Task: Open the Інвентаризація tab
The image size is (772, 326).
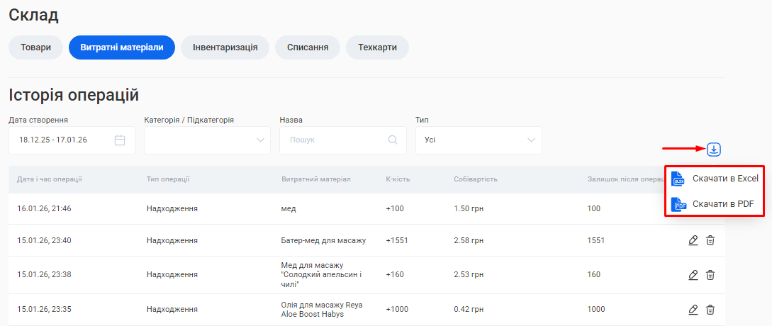Action: pos(225,47)
